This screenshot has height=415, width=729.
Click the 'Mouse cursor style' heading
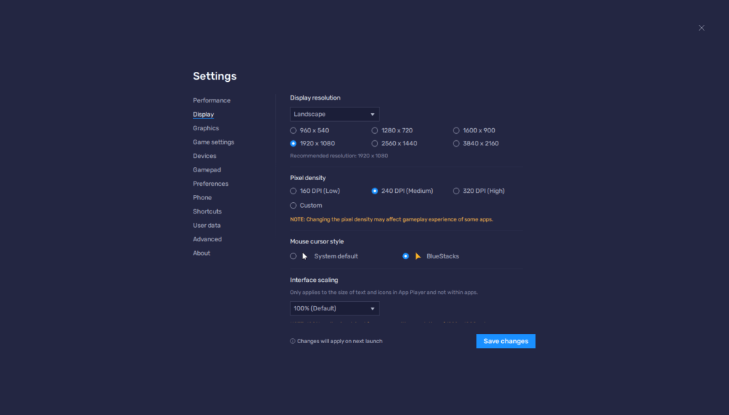pyautogui.click(x=317, y=241)
